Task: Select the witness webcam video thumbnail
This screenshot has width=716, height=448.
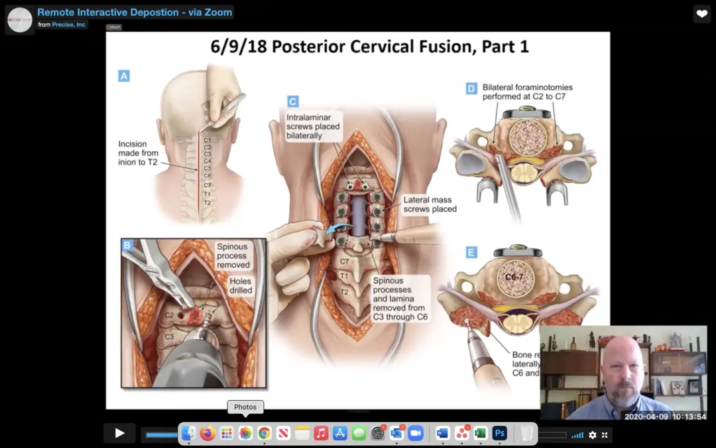Action: (x=623, y=372)
